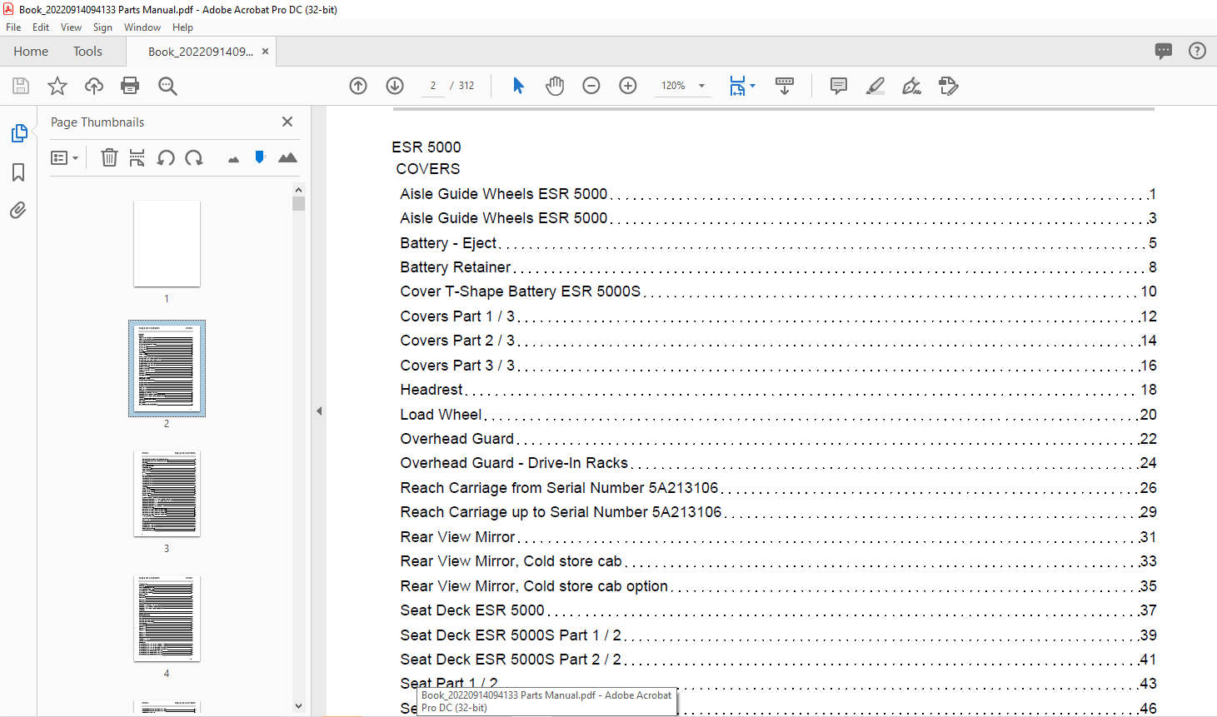Open the Load Wheel contents entry
This screenshot has width=1217, height=717.
coord(778,415)
